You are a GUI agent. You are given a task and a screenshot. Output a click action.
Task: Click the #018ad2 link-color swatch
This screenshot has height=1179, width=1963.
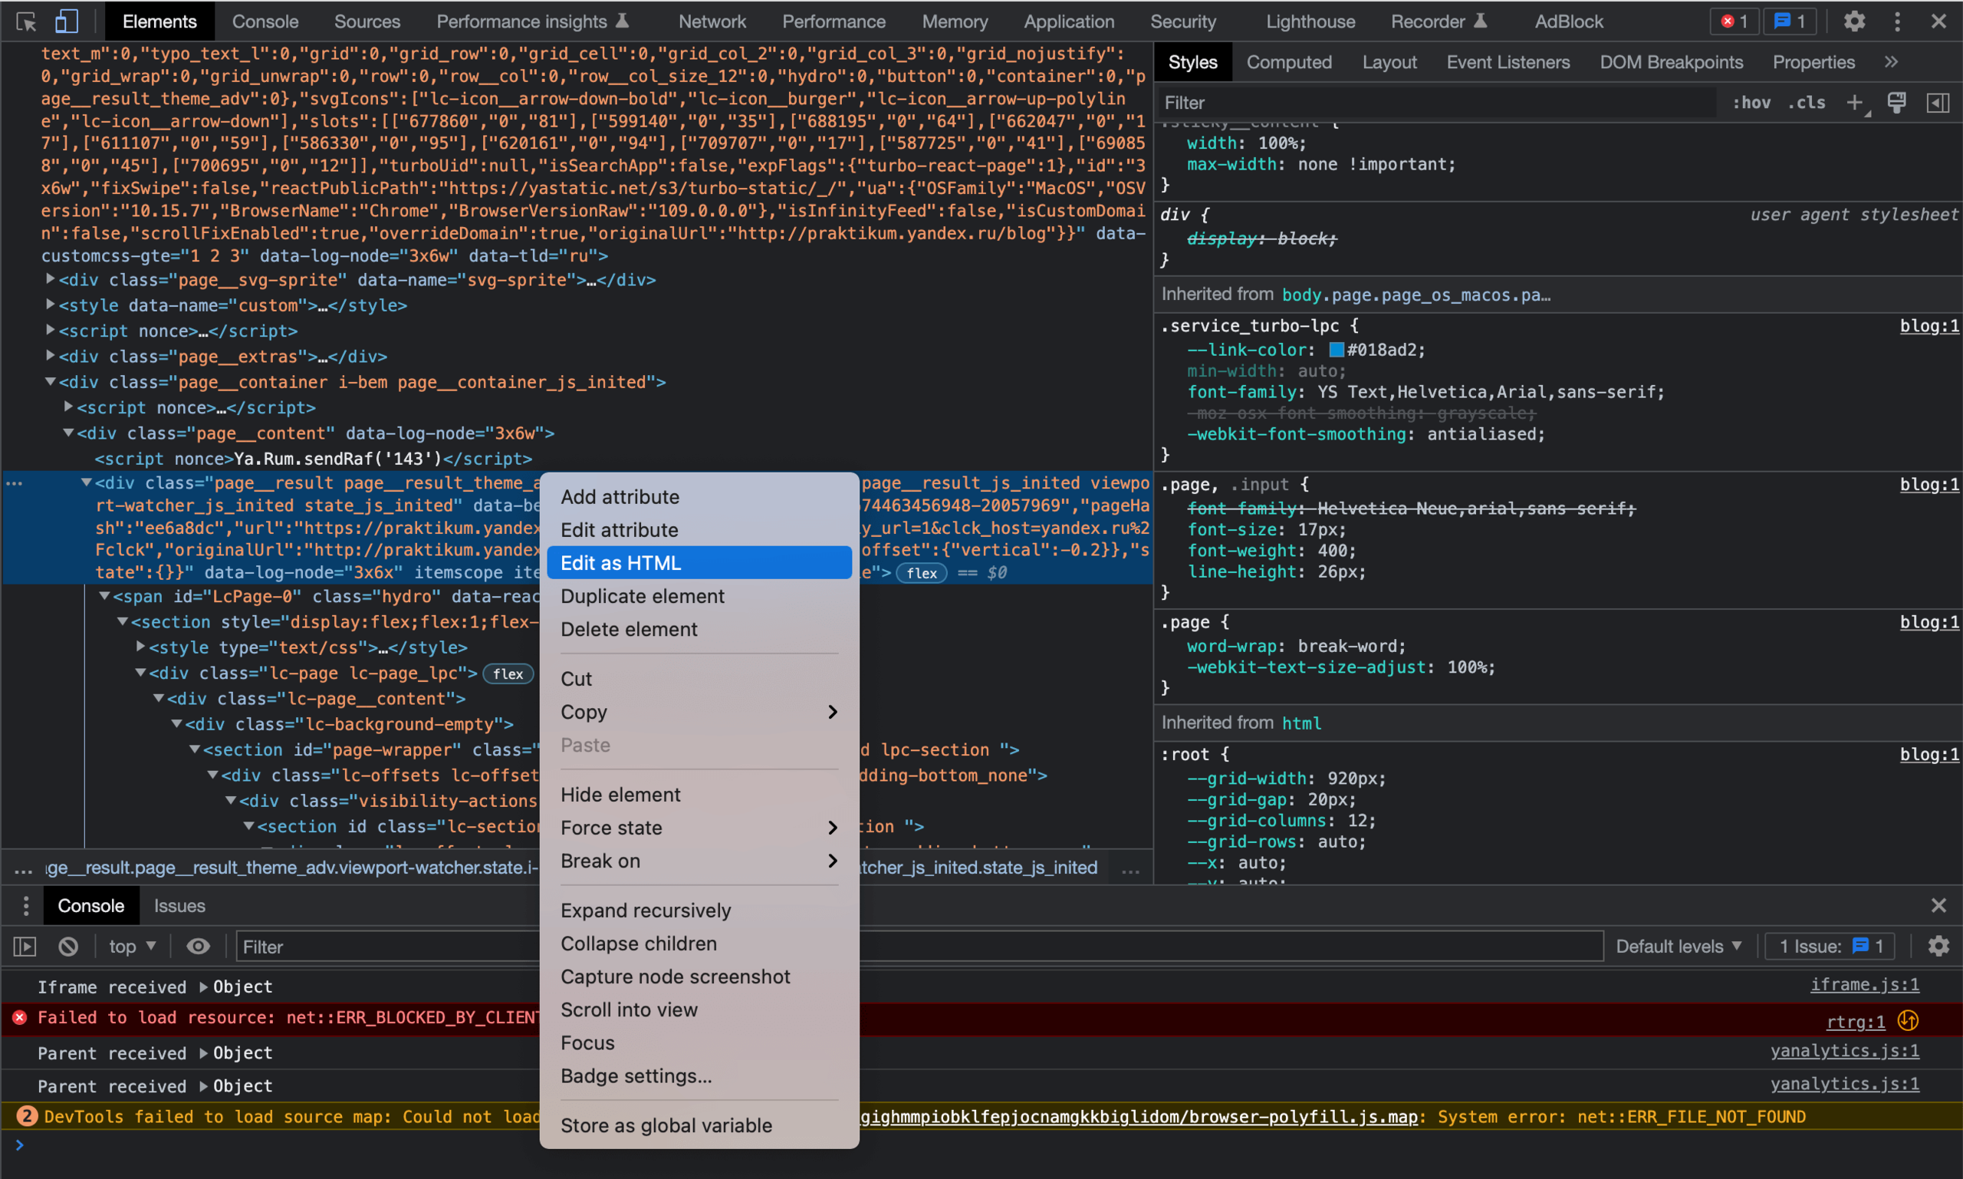point(1337,350)
